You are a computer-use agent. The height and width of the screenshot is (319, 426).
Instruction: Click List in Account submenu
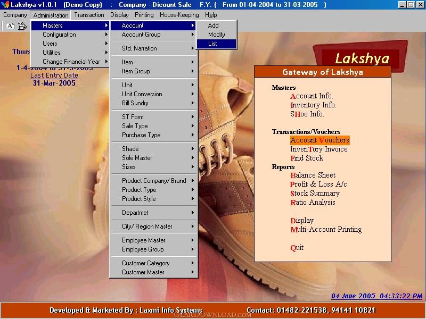pos(216,44)
